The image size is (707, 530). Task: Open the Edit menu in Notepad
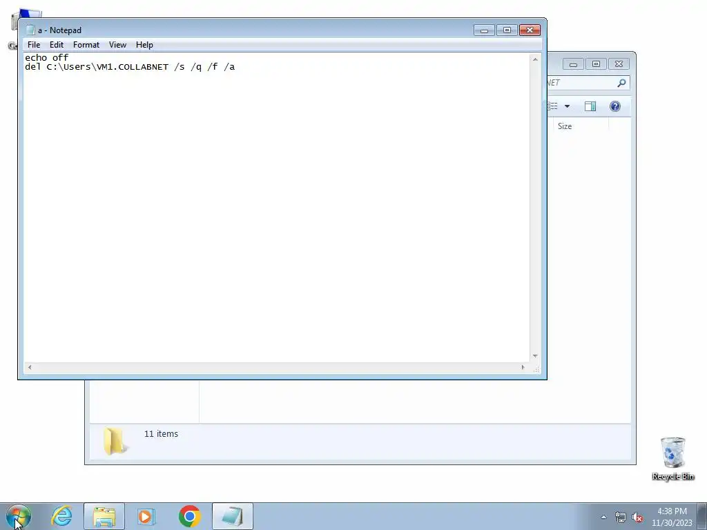(x=57, y=45)
